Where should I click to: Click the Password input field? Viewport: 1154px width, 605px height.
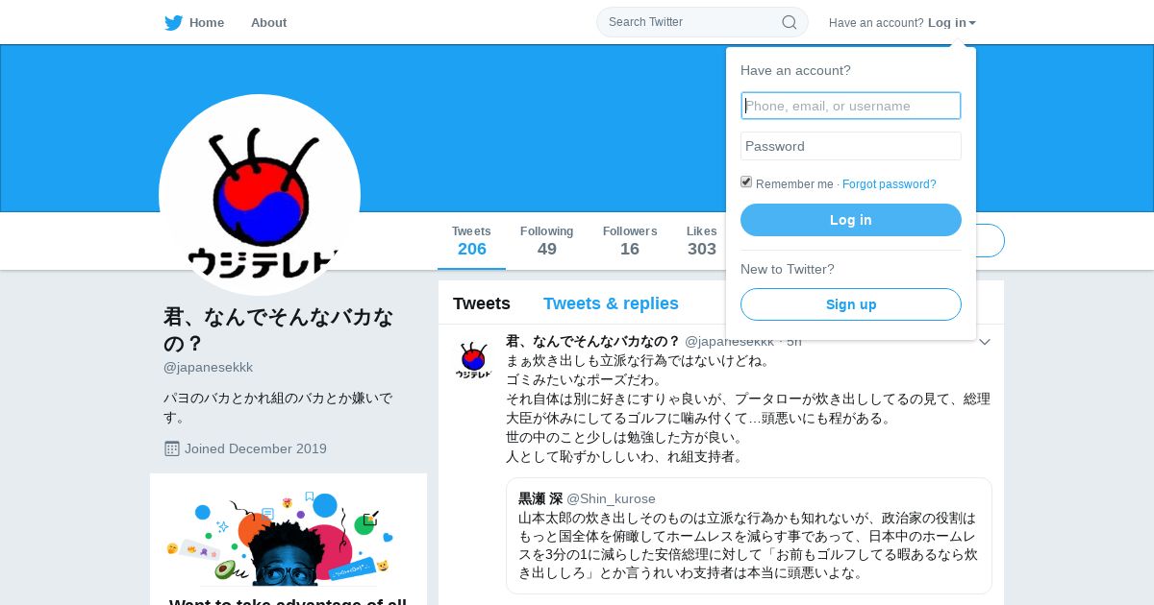851,146
